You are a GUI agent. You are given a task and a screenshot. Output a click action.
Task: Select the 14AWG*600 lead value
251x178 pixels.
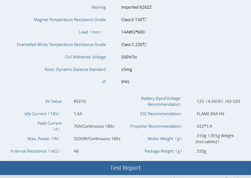click(x=133, y=32)
